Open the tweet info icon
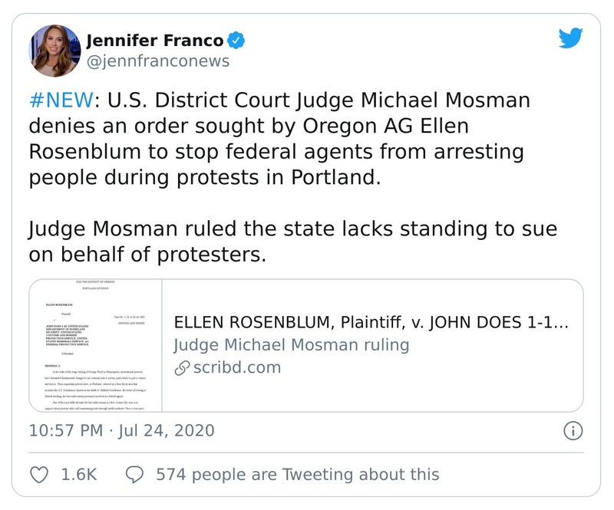The image size is (614, 510). pyautogui.click(x=572, y=430)
